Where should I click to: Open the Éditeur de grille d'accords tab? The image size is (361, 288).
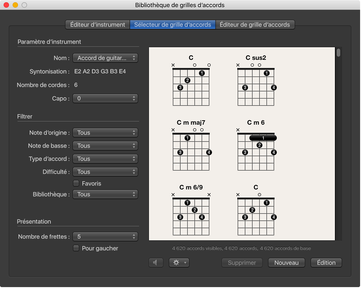click(x=255, y=25)
